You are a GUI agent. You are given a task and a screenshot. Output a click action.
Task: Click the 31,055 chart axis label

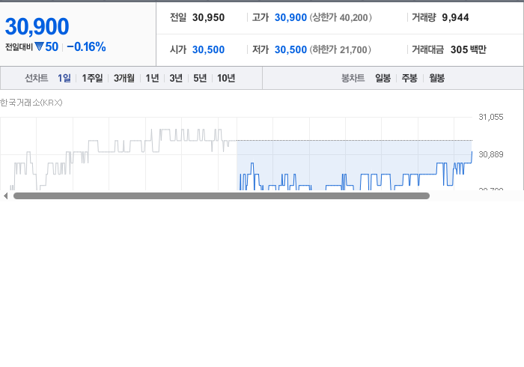point(491,117)
